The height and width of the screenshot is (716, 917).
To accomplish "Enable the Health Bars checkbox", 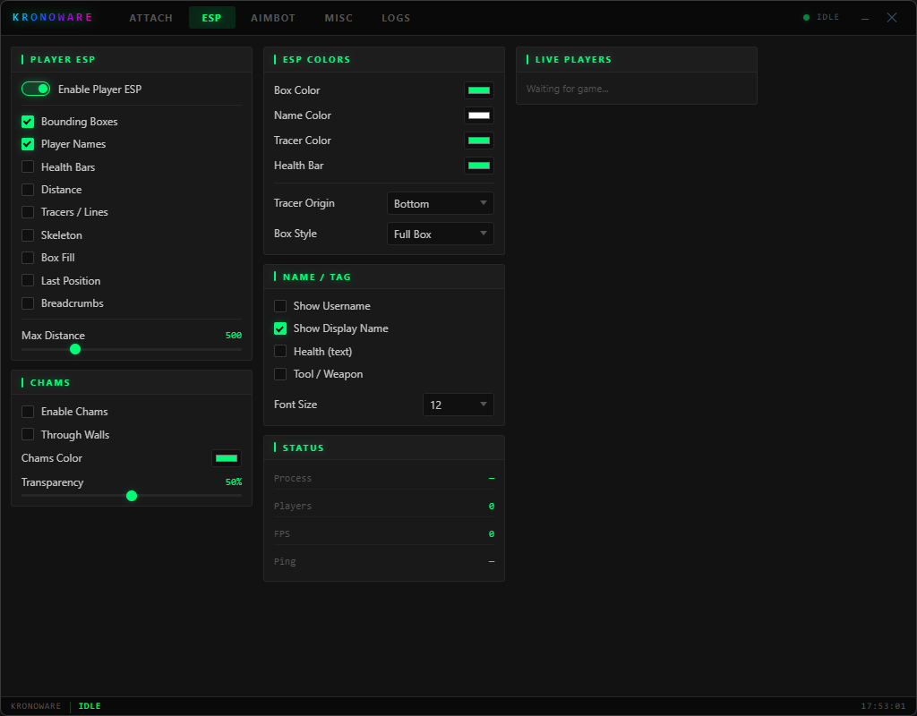I will tap(28, 166).
